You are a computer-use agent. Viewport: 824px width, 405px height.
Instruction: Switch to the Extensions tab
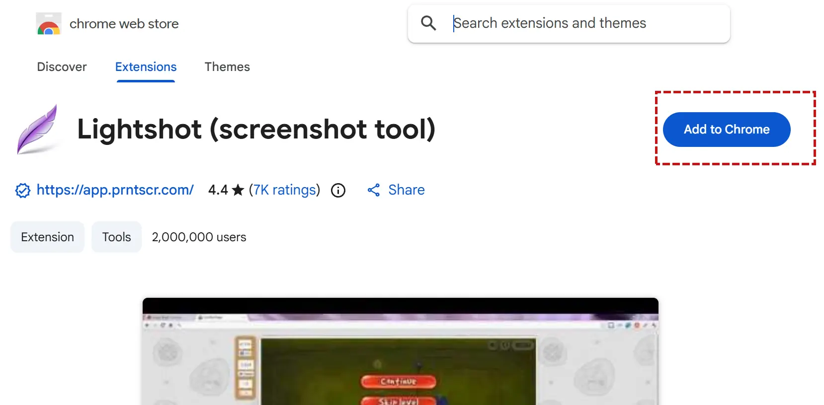click(146, 67)
